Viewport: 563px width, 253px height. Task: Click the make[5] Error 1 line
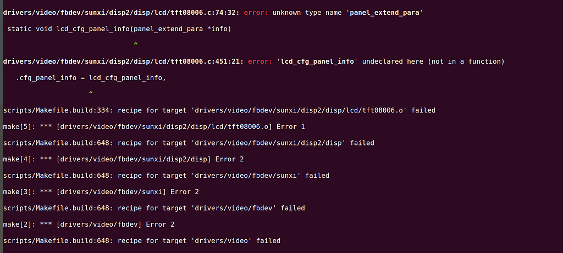click(x=154, y=126)
